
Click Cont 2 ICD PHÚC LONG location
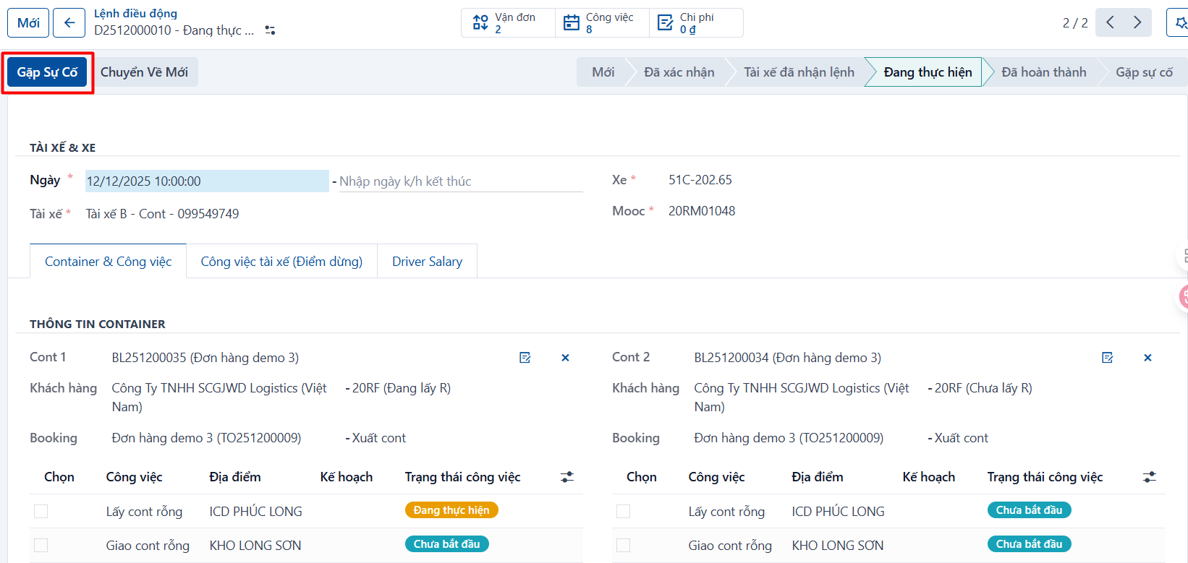pyautogui.click(x=838, y=512)
